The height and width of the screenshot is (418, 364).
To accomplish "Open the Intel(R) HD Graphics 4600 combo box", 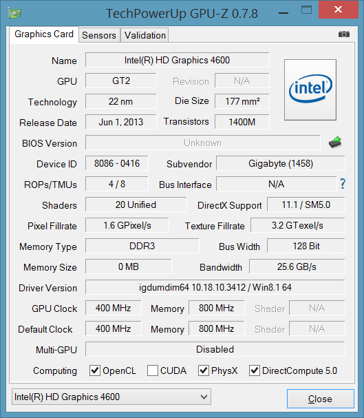I will point(111,397).
